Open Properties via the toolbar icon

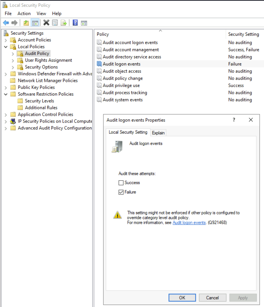(55, 23)
